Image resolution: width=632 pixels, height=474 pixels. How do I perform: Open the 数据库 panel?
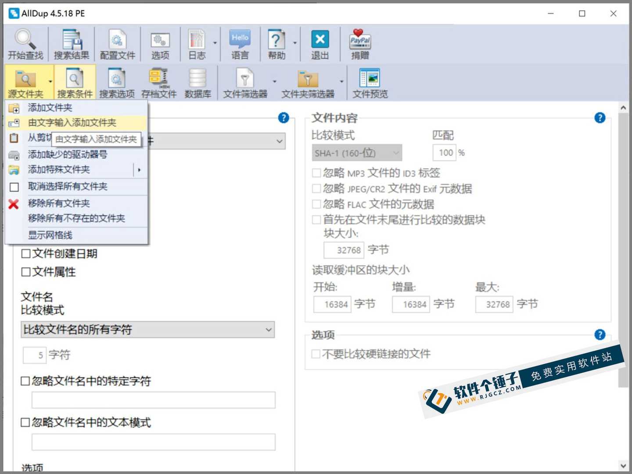(197, 82)
